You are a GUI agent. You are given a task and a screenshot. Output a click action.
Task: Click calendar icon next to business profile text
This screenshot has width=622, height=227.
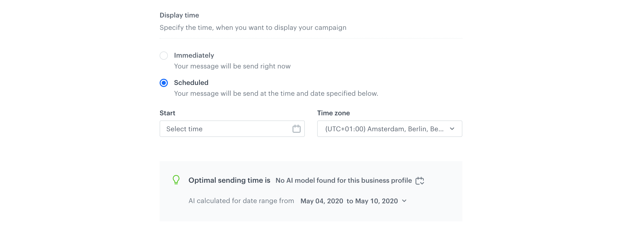[x=420, y=181]
